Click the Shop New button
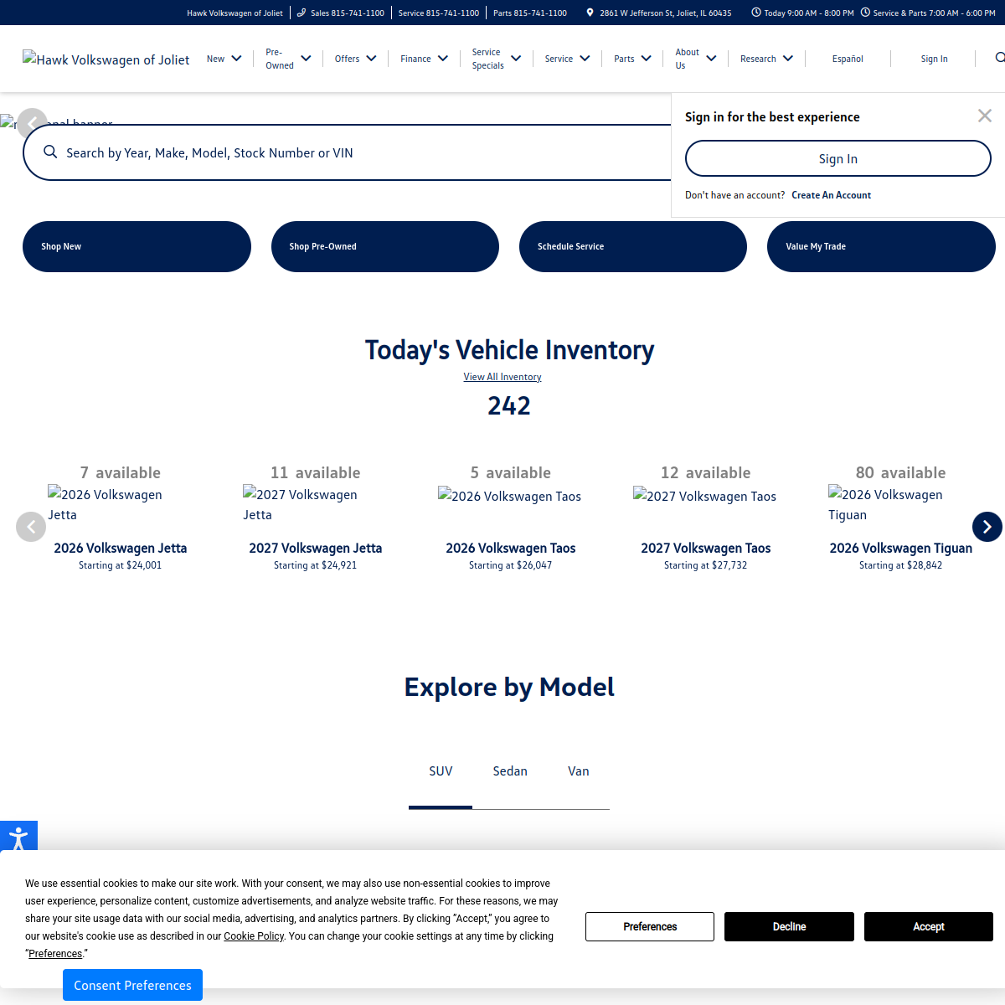Screen dimensions: 1005x1005 (137, 246)
